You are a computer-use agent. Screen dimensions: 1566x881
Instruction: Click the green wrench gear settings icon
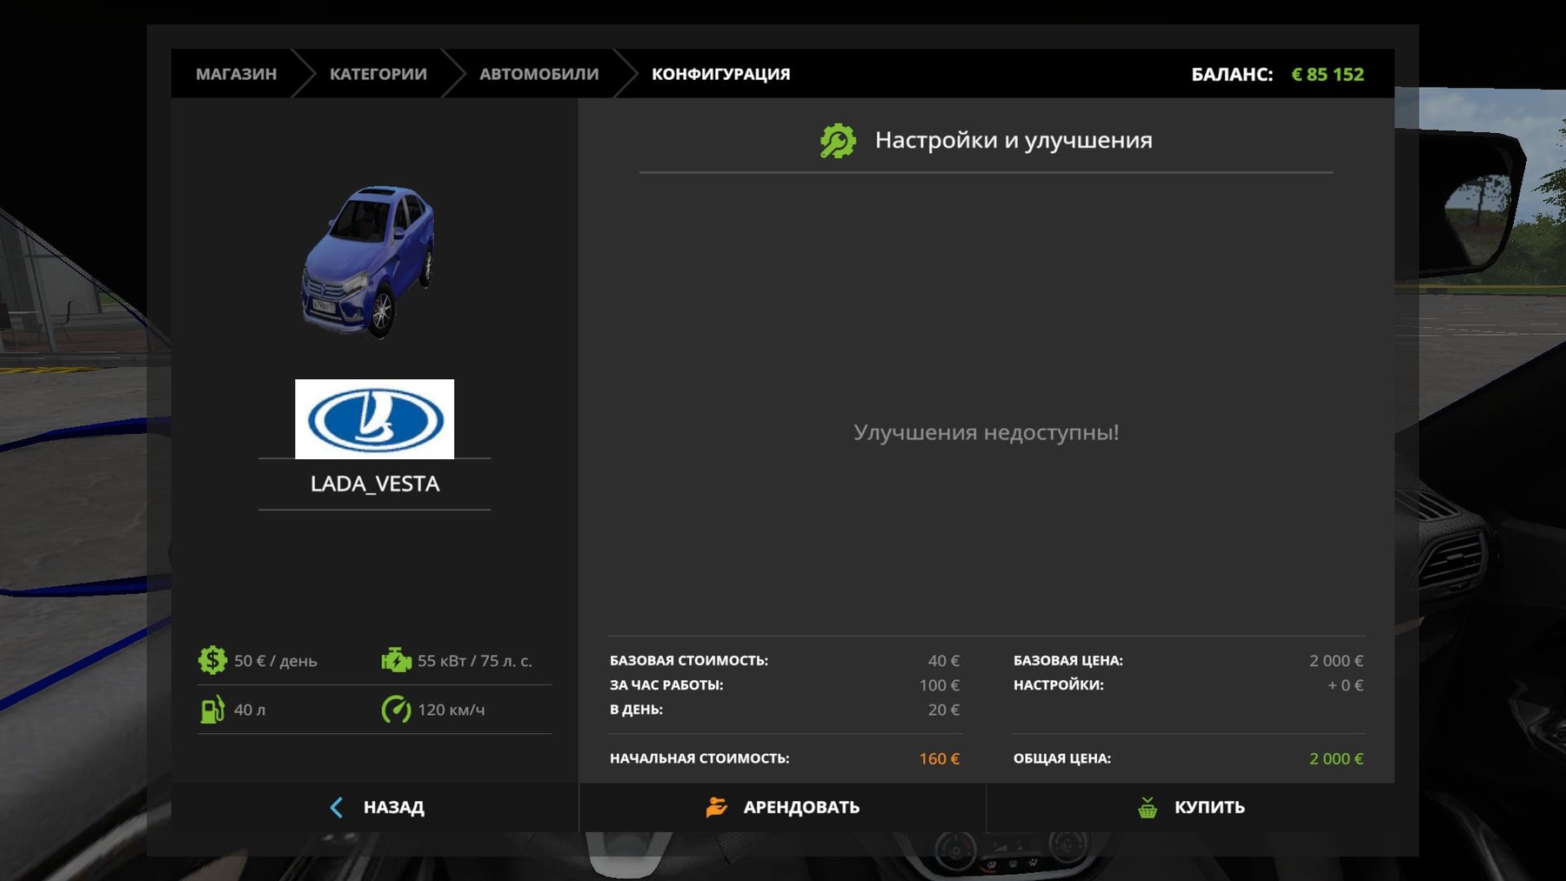(837, 141)
